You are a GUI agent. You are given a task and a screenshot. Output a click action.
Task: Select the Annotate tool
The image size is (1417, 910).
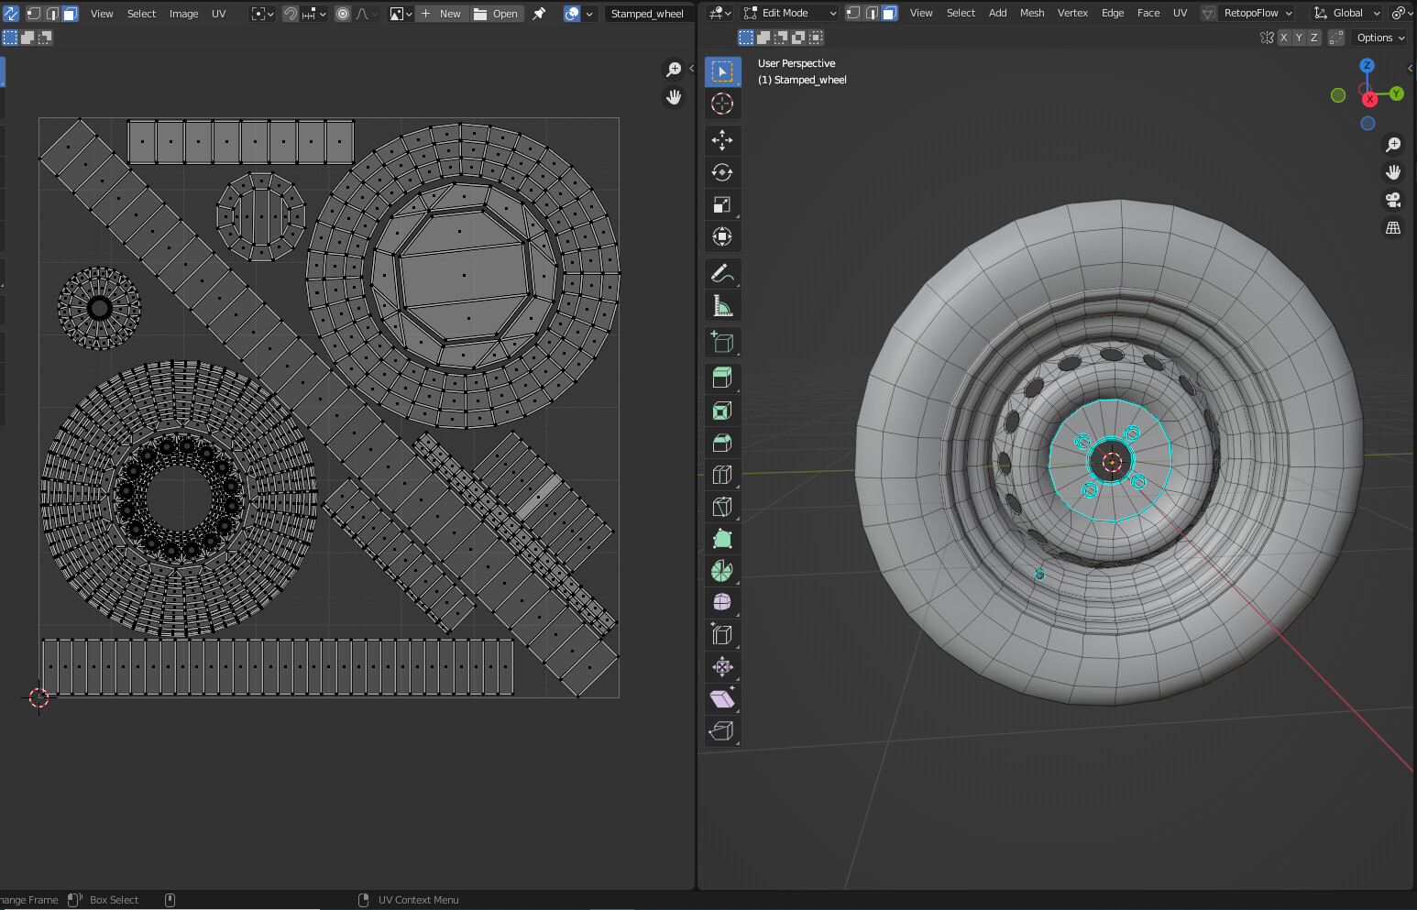pos(723,272)
